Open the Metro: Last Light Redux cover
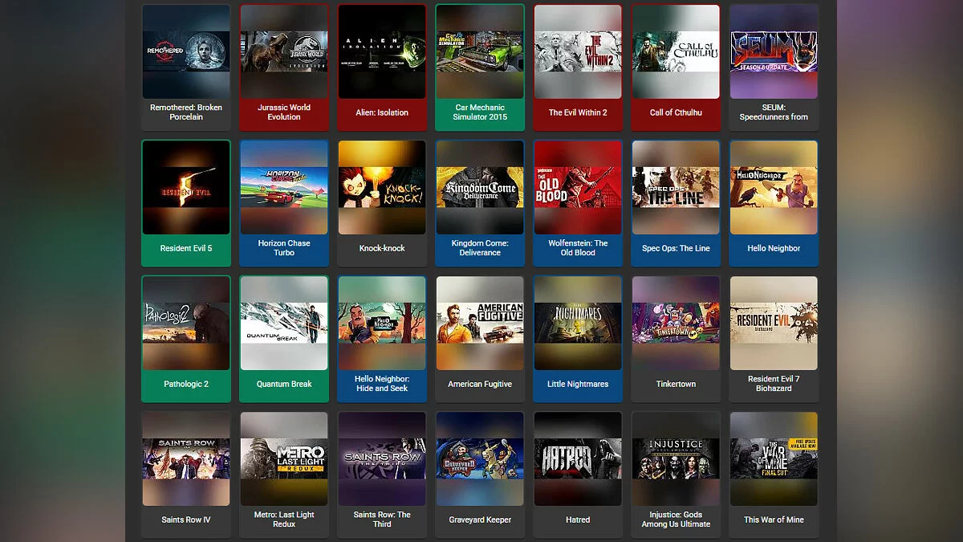Image resolution: width=963 pixels, height=542 pixels. tap(284, 458)
